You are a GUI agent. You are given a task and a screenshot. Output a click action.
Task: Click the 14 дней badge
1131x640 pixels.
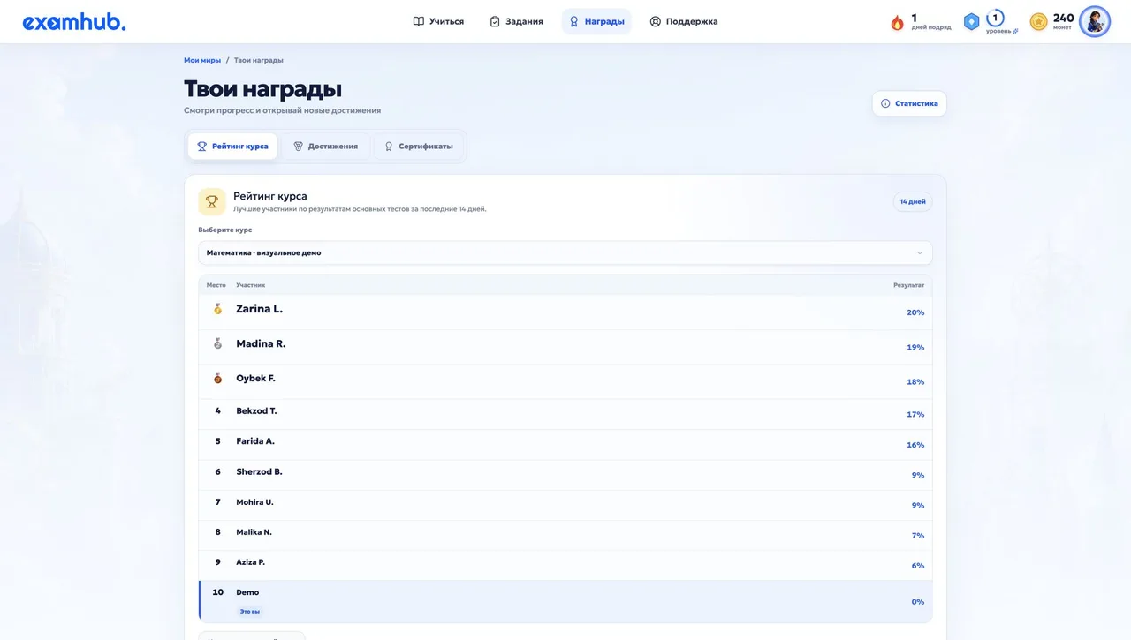913,202
